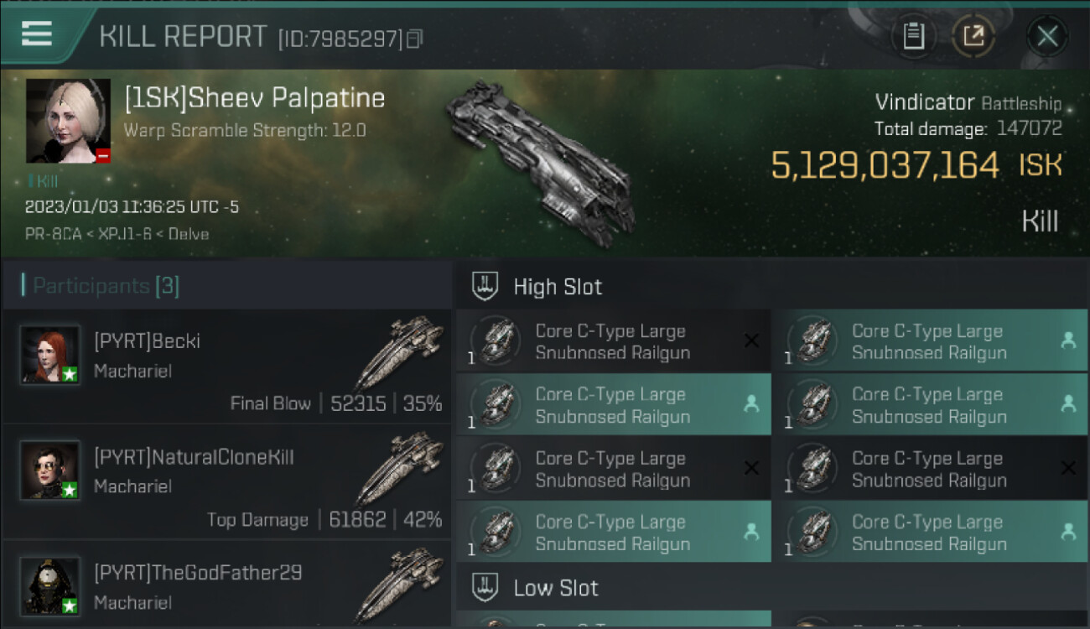Open the hamburger menu icon
The width and height of the screenshot is (1090, 629).
[37, 34]
